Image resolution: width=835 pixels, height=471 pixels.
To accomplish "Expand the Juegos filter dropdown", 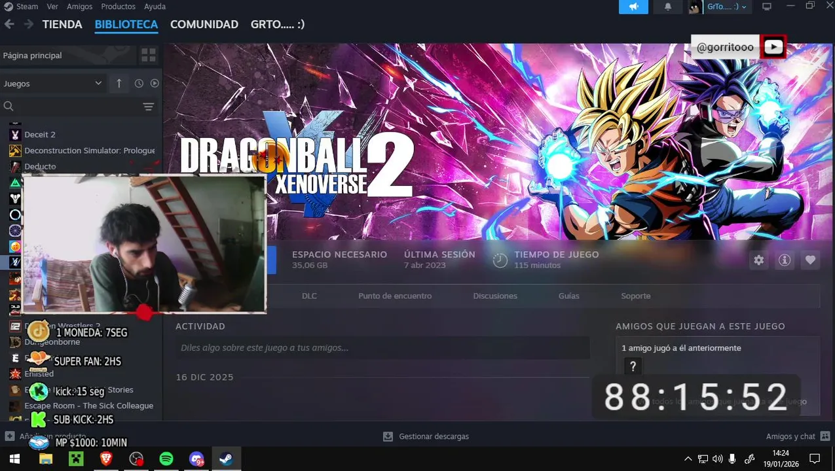I will (52, 83).
